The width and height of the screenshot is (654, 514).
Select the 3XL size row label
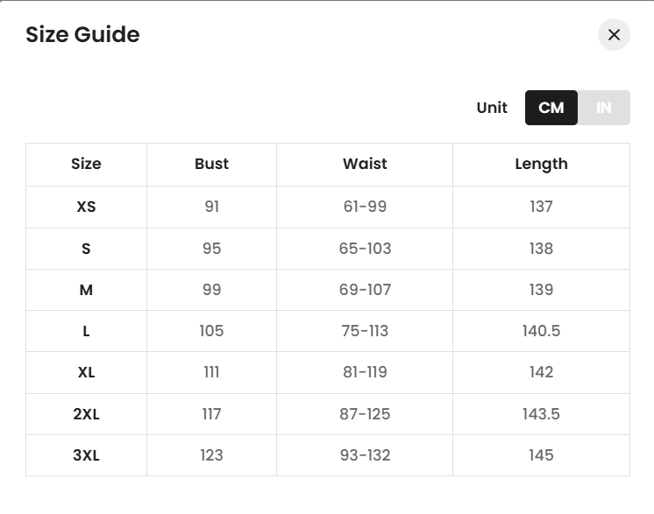click(x=86, y=455)
